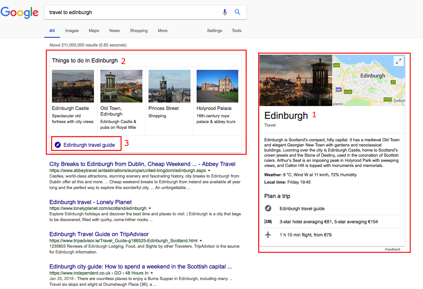Screen dimensions: 423x289
Task: Open the search Tools
Action: 237,31
